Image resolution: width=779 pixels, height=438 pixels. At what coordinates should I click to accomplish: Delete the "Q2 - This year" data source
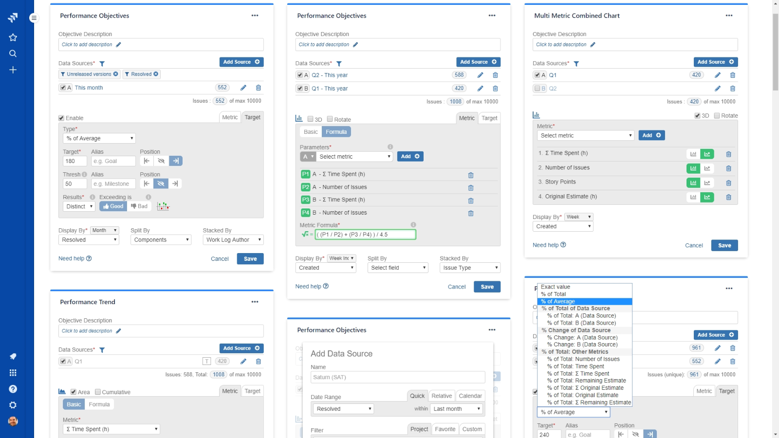click(x=495, y=75)
